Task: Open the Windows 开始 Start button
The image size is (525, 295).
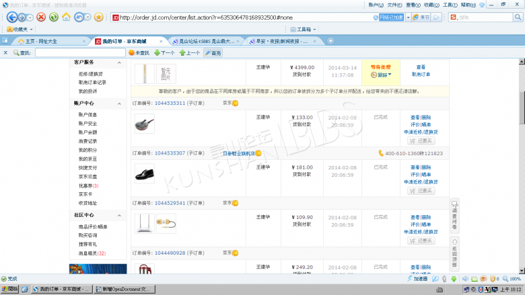Action: (9, 289)
